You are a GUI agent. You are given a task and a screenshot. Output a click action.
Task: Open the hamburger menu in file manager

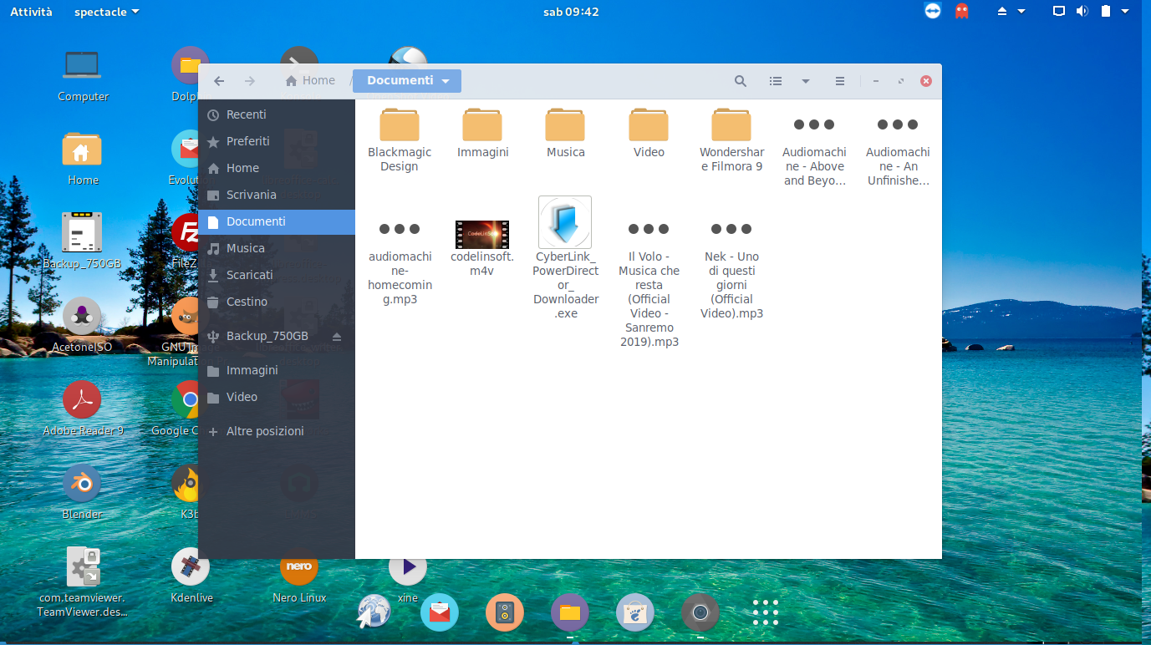point(840,81)
